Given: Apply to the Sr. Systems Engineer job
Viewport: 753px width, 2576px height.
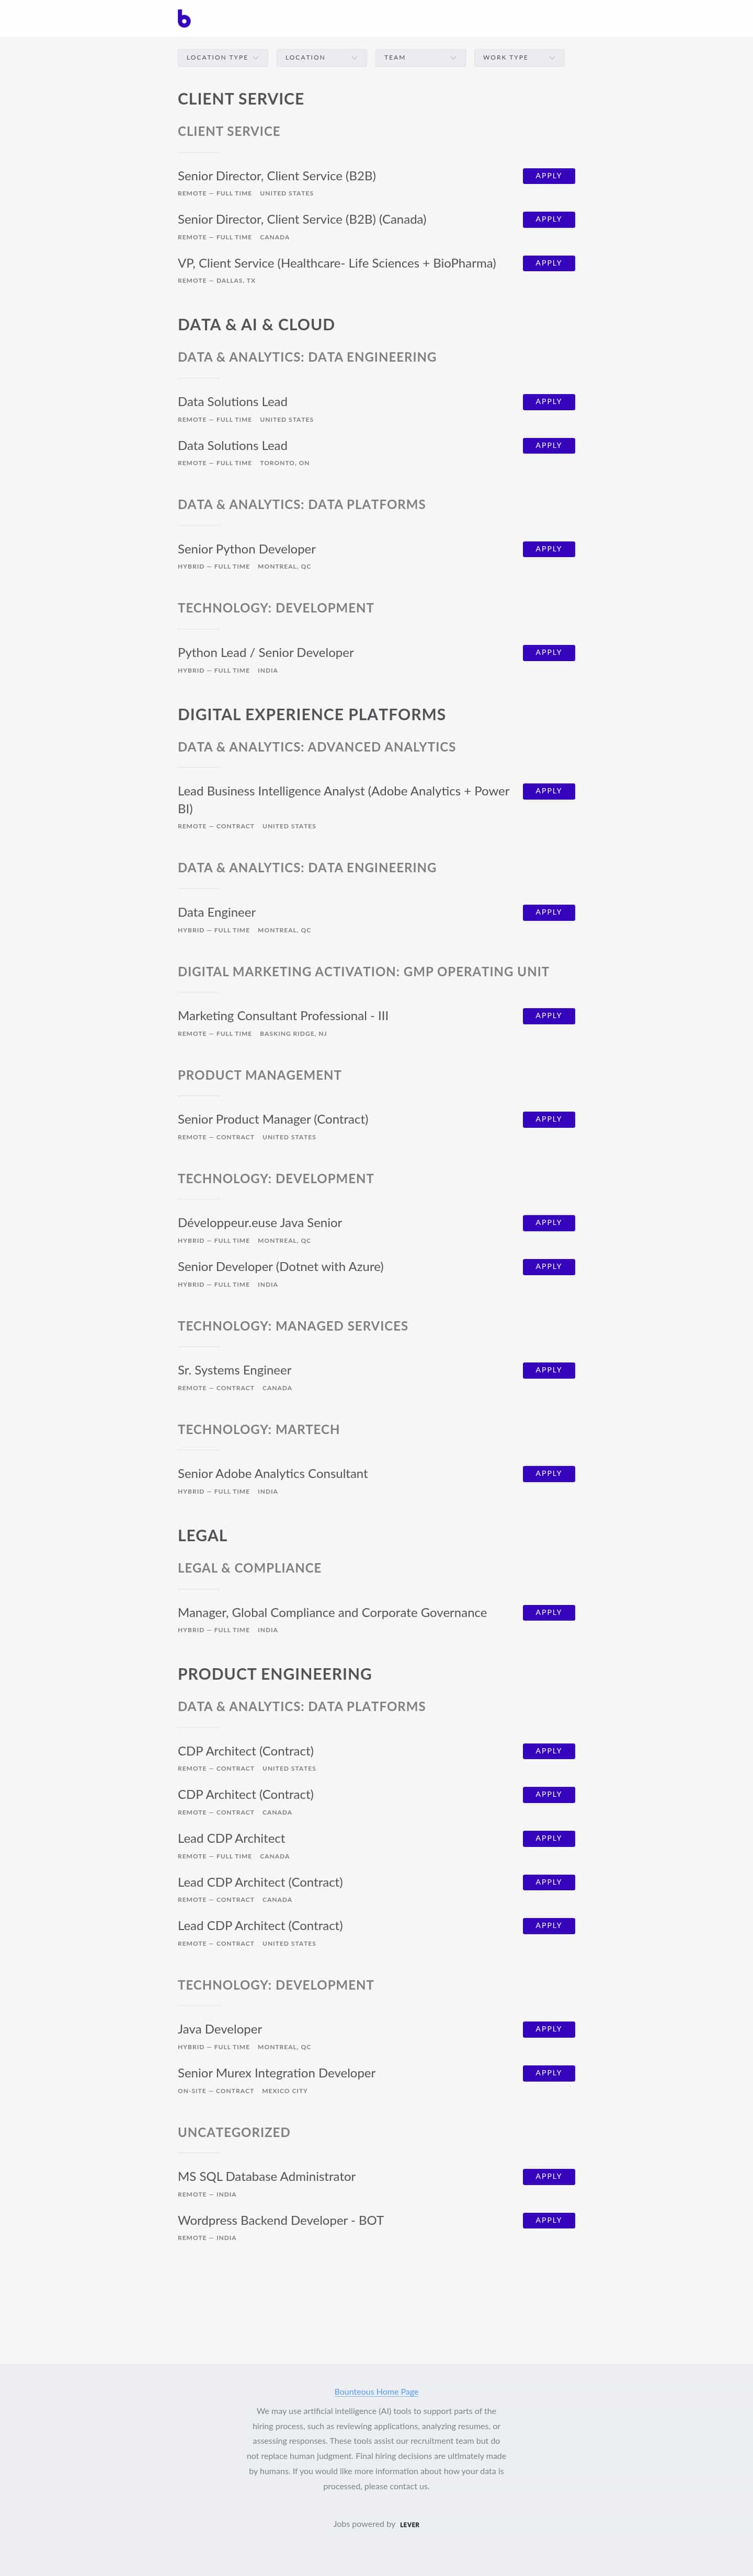Looking at the screenshot, I should 548,1370.
